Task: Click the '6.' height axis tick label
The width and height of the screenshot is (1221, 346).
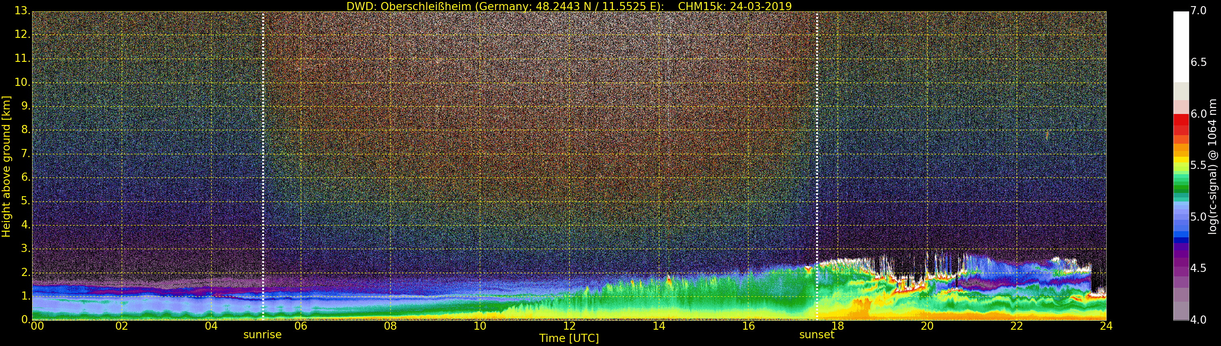Action: click(26, 177)
